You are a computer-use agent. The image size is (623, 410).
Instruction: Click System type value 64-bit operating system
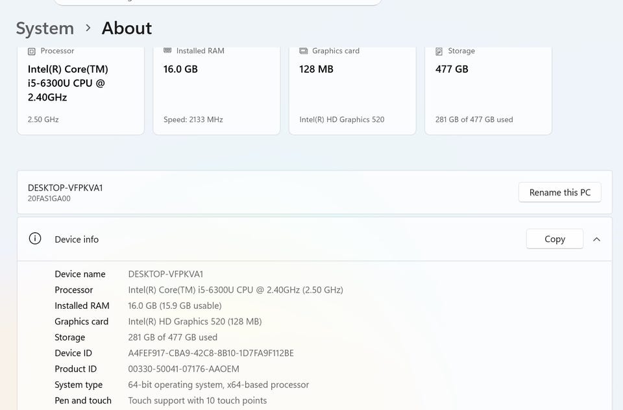(x=218, y=385)
